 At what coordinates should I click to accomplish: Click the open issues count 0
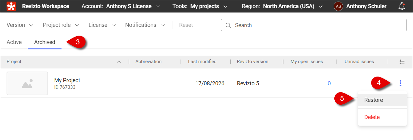[329, 83]
